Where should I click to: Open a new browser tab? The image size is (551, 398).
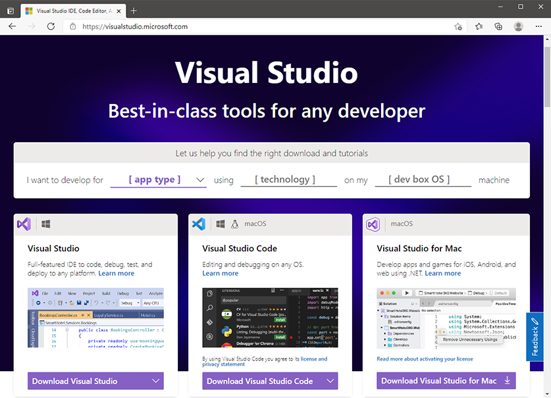(x=134, y=11)
